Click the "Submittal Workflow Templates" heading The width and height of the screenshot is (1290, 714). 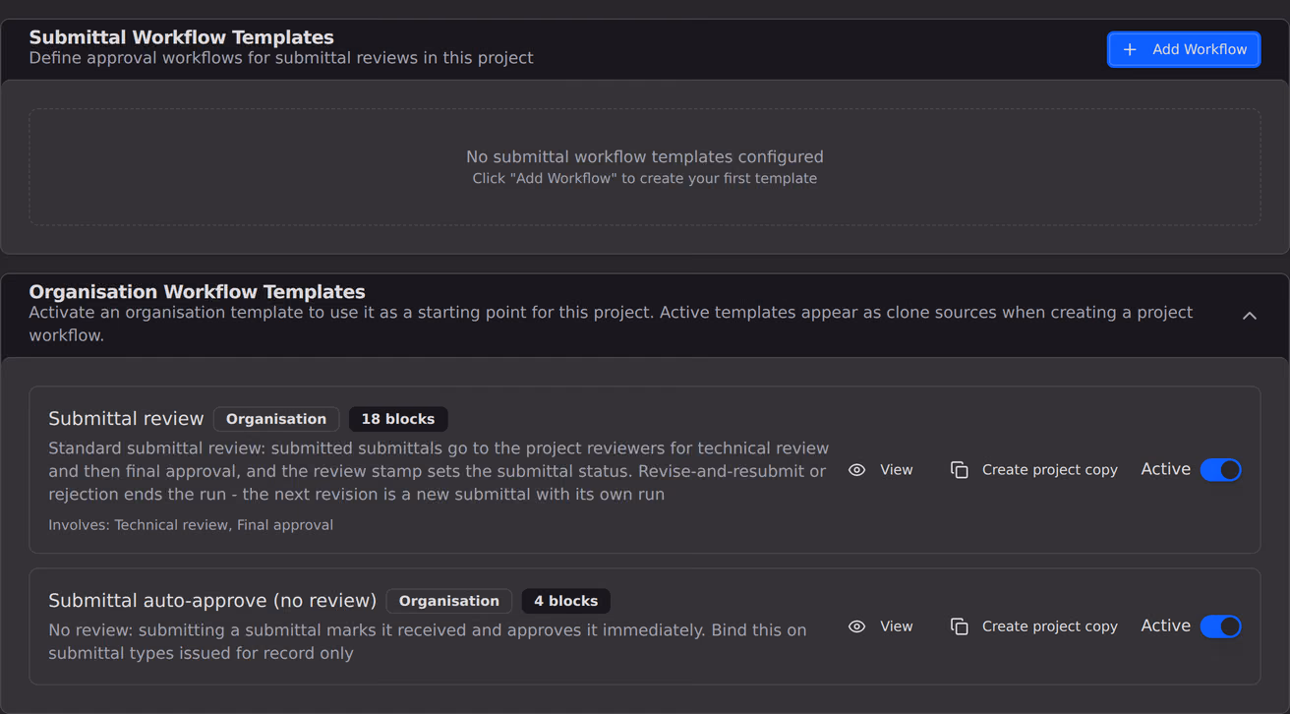click(182, 37)
